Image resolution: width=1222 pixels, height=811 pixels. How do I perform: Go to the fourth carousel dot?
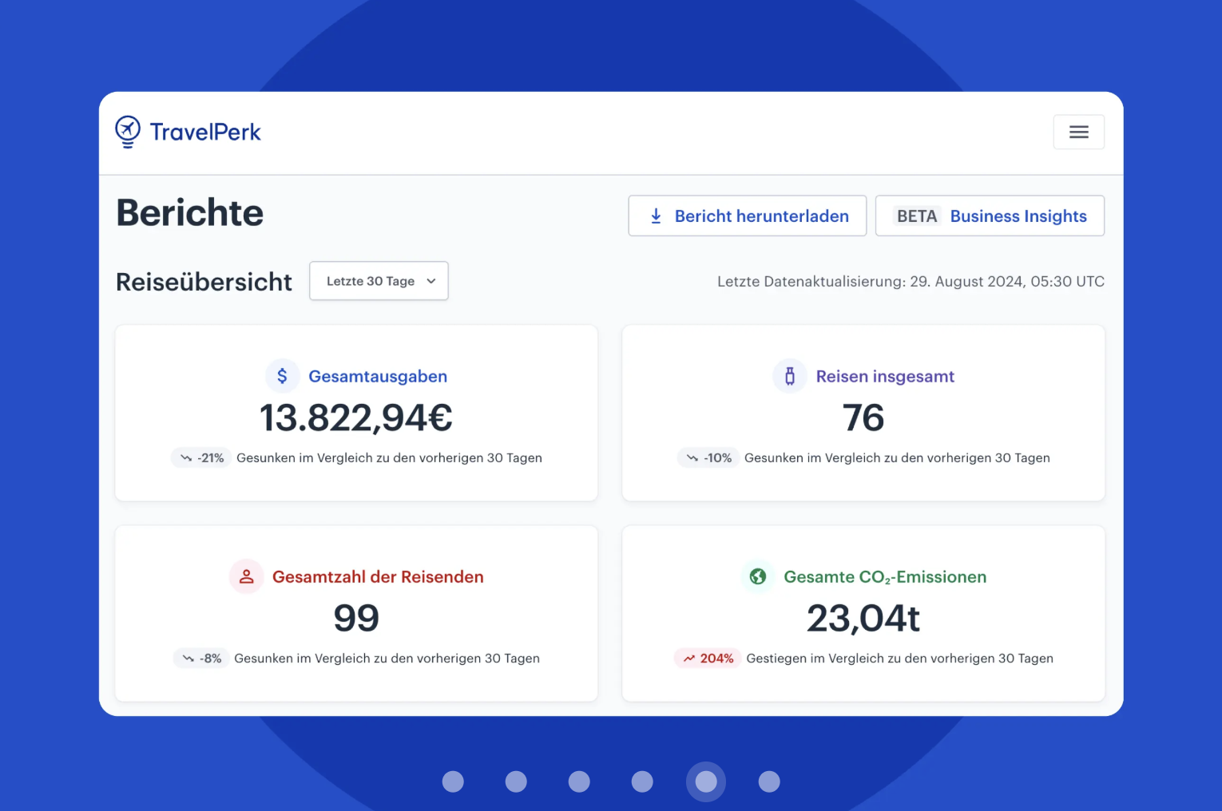click(x=642, y=781)
